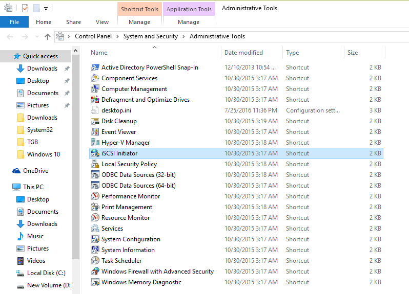This screenshot has width=409, height=294.
Task: Click the Disk Cleanup icon
Action: pos(95,121)
